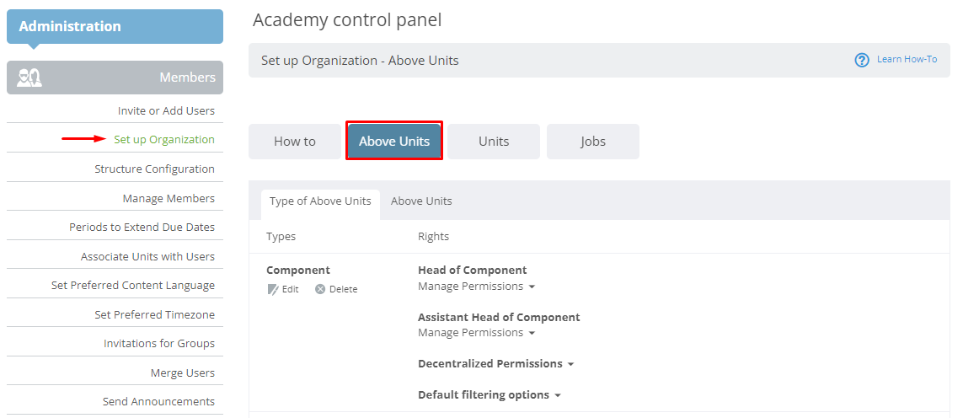Screen dimensions: 963x418
Task: Expand Manage Permissions under Head of Component
Action: (x=477, y=287)
